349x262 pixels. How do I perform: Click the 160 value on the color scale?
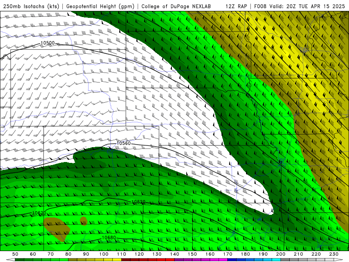click(210, 254)
